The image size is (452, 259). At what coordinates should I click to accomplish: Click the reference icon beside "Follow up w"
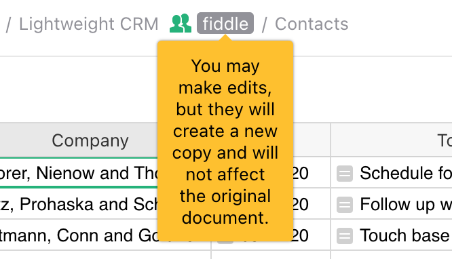coord(345,205)
